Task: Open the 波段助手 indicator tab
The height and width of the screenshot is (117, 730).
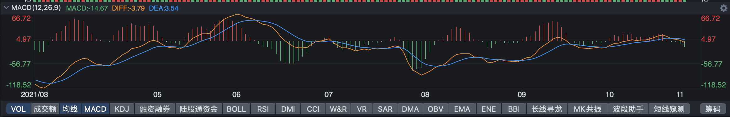Action: (628, 109)
